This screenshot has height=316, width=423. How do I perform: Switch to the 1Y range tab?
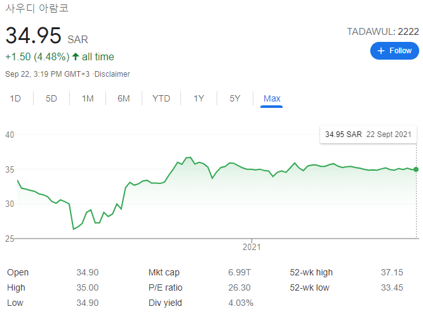tap(199, 98)
